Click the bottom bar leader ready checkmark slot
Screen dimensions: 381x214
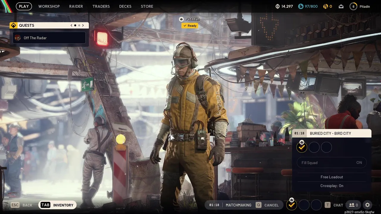pyautogui.click(x=292, y=205)
